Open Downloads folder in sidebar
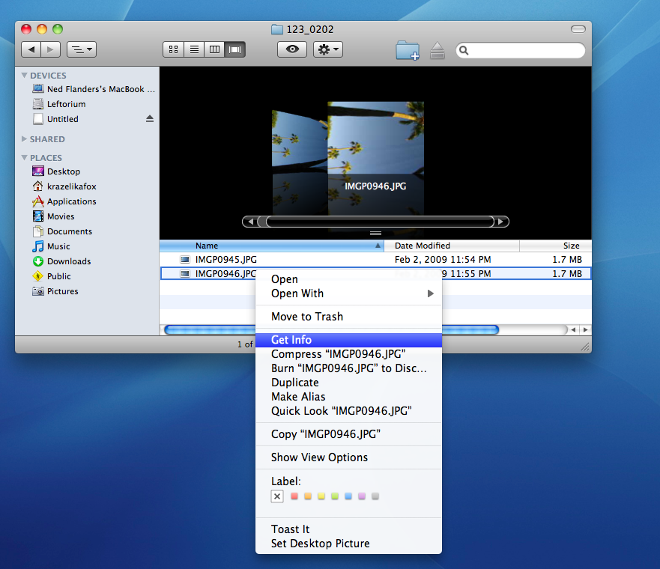The height and width of the screenshot is (569, 660). point(69,261)
